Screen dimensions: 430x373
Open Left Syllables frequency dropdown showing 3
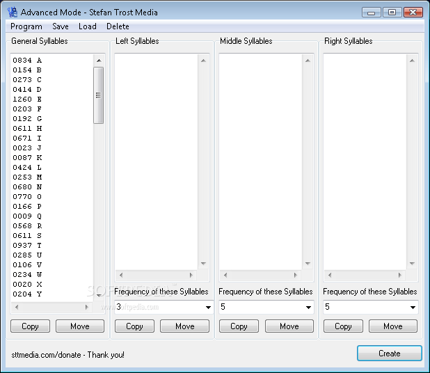point(208,307)
